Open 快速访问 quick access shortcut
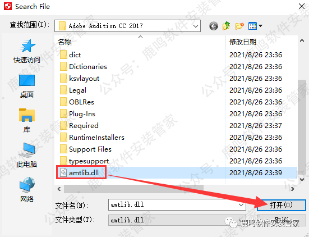This screenshot has height=237, width=309. pyautogui.click(x=27, y=51)
